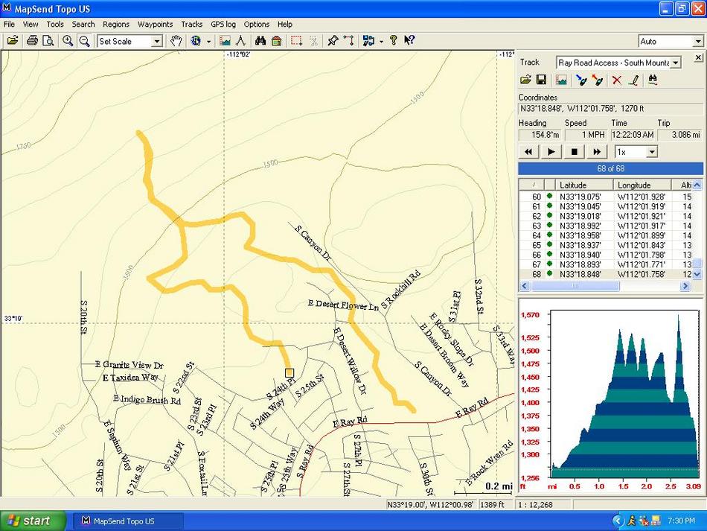Image resolution: width=707 pixels, height=531 pixels.
Task: Click the binoculars find track icon
Action: click(x=652, y=80)
